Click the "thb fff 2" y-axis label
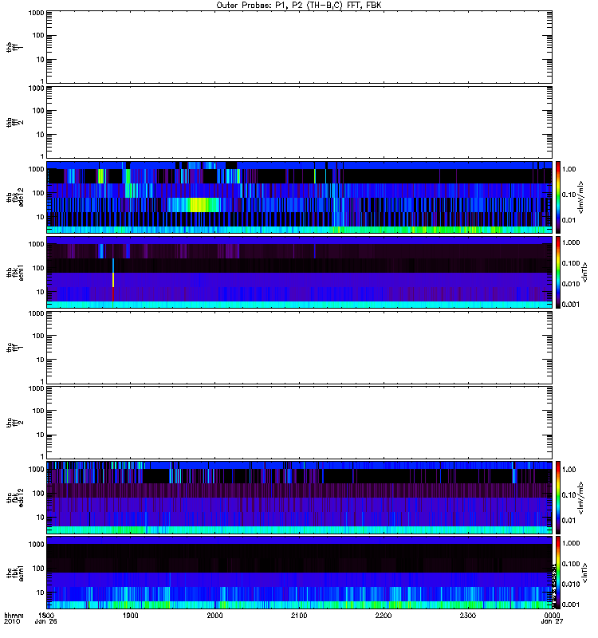The height and width of the screenshot is (638, 598). (x=14, y=123)
